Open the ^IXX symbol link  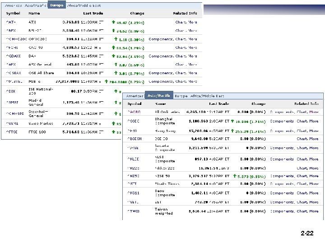tap(10, 91)
